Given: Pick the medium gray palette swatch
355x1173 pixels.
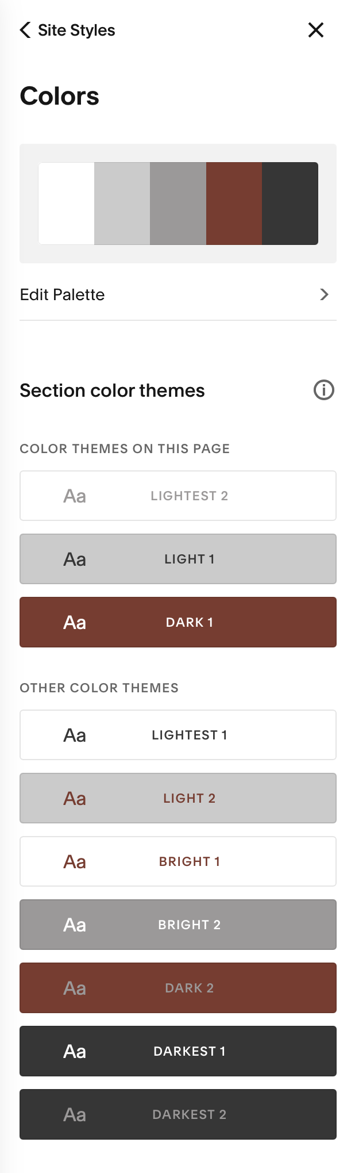Looking at the screenshot, I should point(178,204).
